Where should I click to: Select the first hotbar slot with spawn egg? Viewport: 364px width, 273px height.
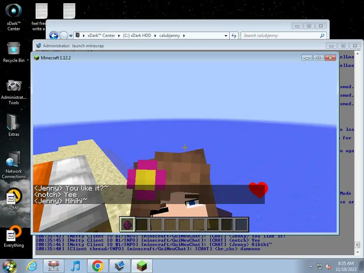128,225
